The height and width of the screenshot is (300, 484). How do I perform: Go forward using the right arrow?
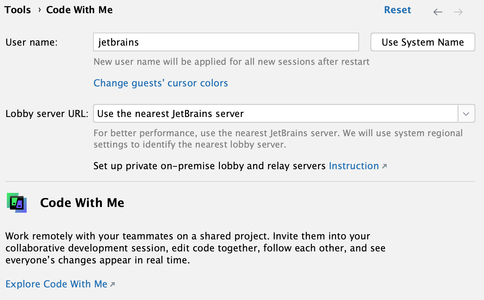(458, 12)
